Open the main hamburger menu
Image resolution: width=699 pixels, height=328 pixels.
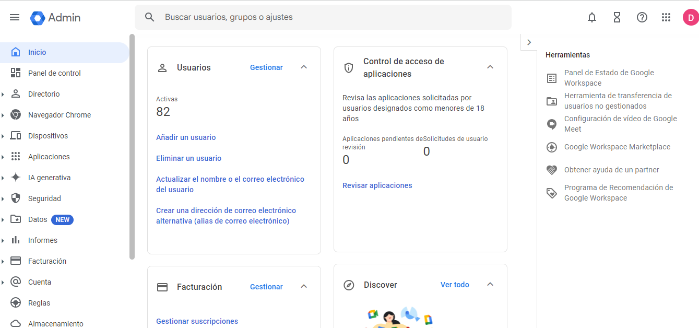click(x=15, y=17)
